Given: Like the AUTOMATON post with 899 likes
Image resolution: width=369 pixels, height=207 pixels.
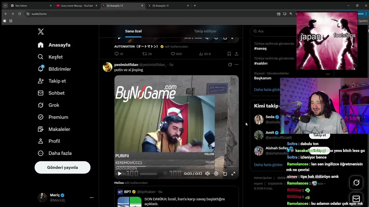Looking at the screenshot, I should click(176, 54).
